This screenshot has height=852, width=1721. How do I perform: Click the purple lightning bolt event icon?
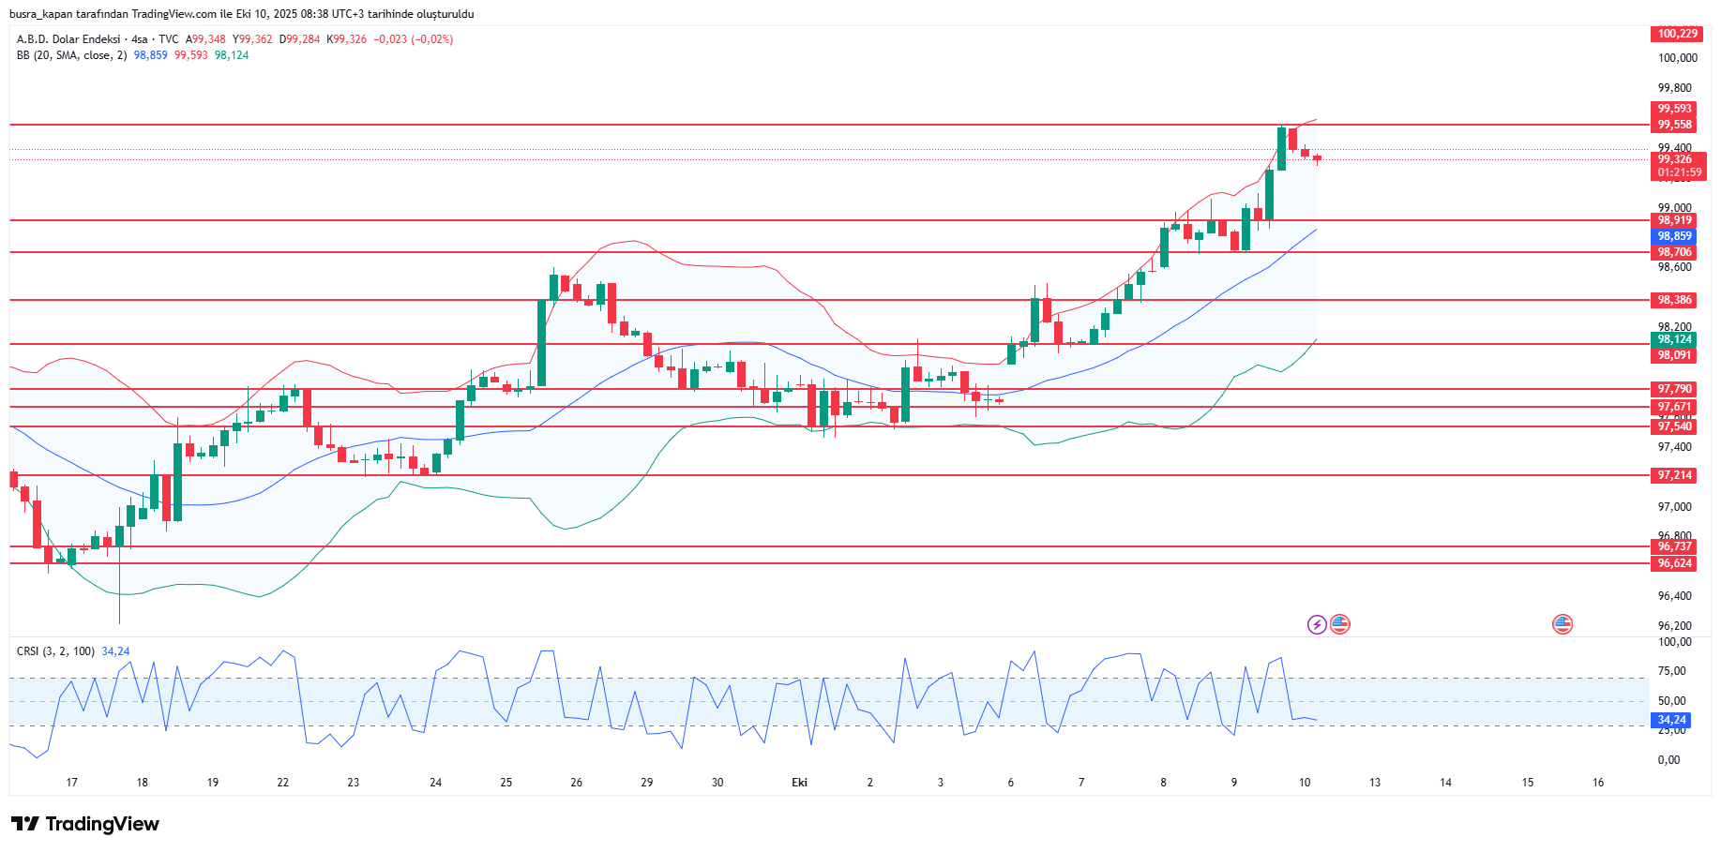1317,624
